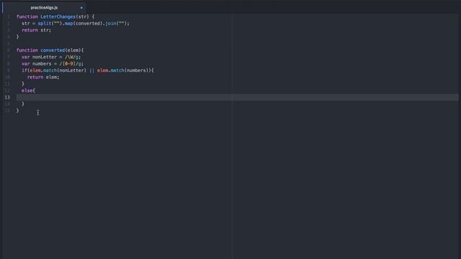Click line number 9 in the gutter

click(9, 71)
